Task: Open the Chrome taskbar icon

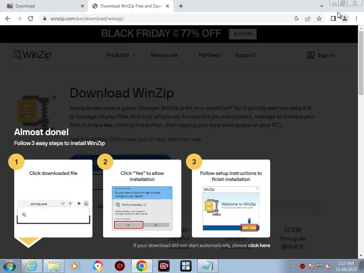Action: 141,266
